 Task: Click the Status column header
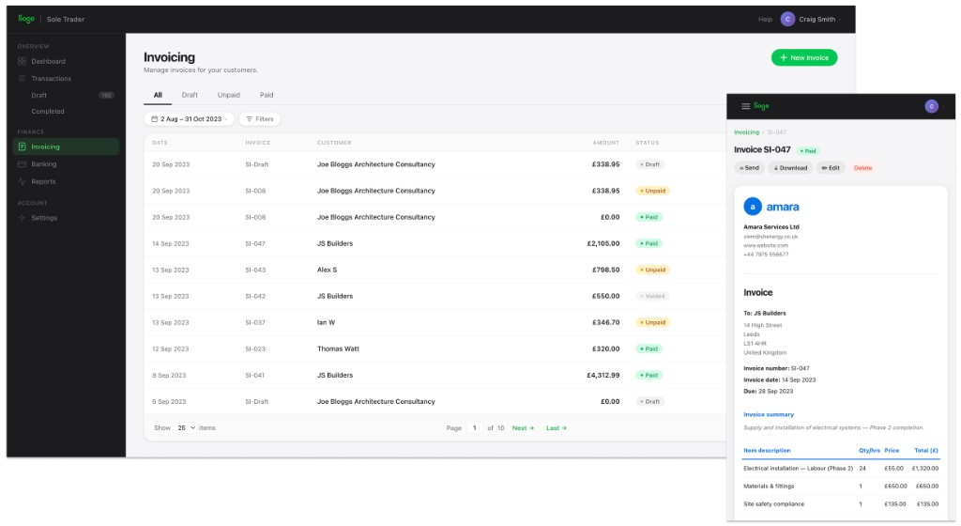(x=648, y=143)
